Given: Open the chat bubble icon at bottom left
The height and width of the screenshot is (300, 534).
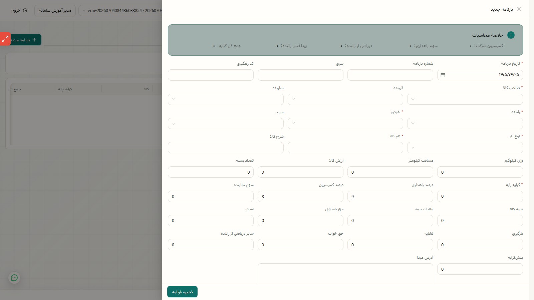Looking at the screenshot, I should 14,278.
